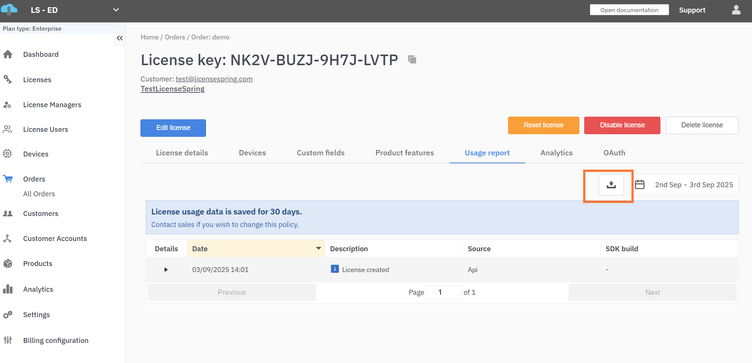The image size is (752, 363).
Task: Switch to the Devices tab
Action: tap(252, 153)
